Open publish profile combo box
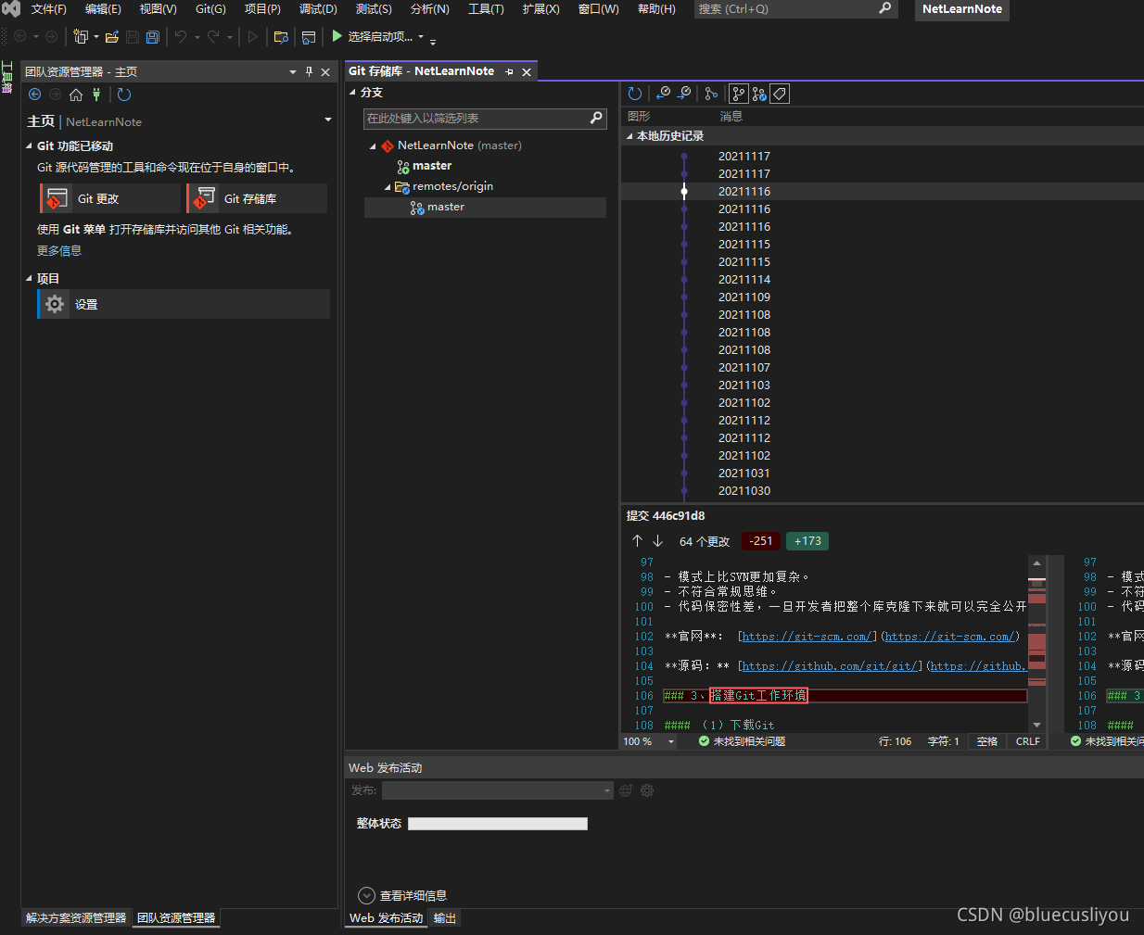1144x935 pixels. click(498, 790)
